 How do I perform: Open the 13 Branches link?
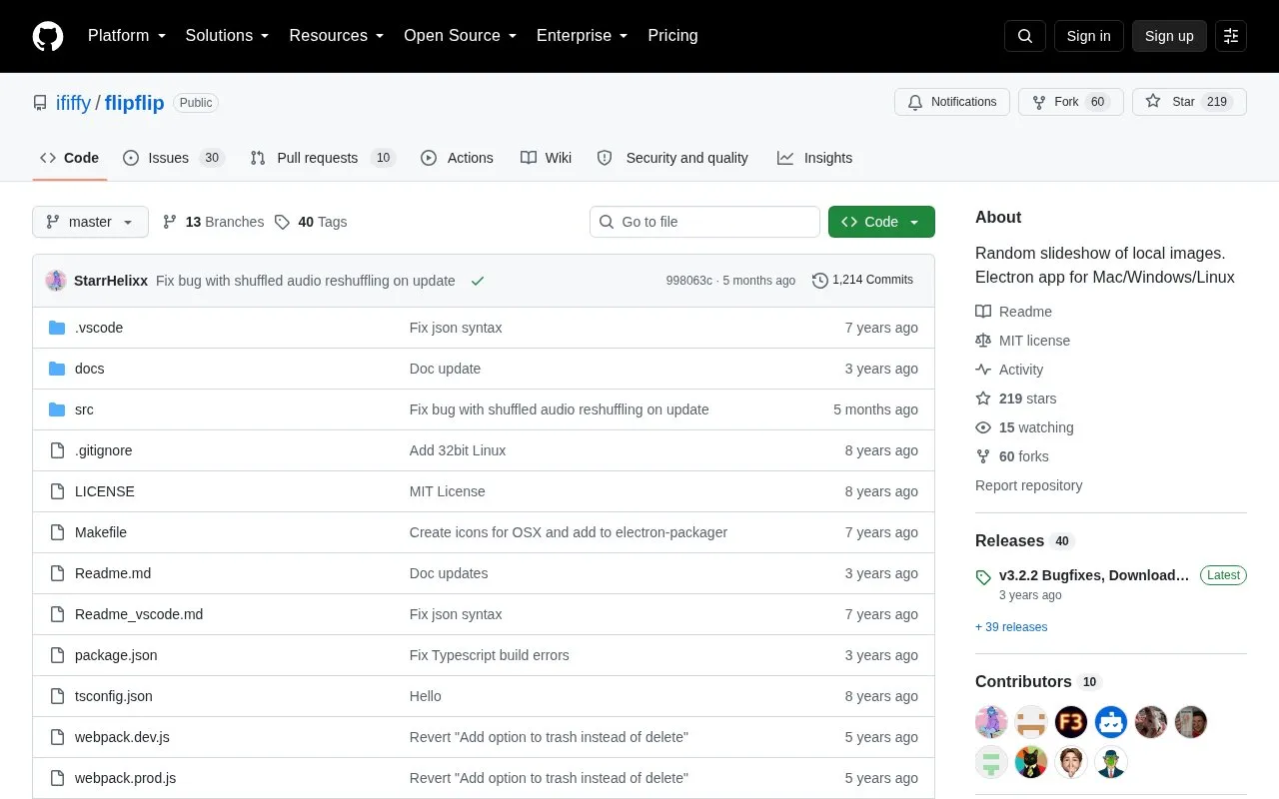[213, 222]
